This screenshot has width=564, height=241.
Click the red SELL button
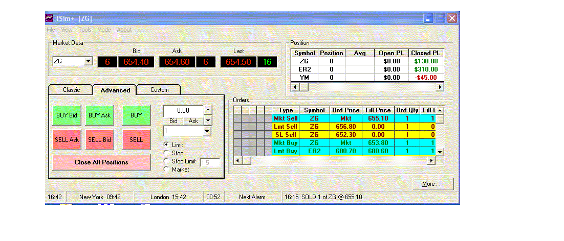tap(136, 140)
